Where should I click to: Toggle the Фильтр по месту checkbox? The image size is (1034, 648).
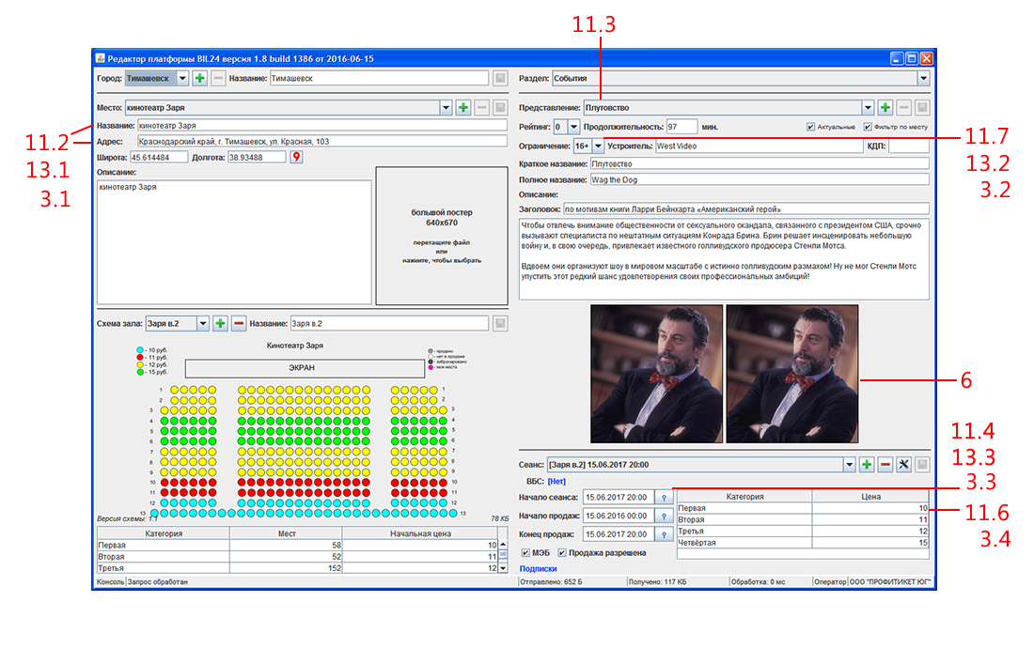pos(868,127)
